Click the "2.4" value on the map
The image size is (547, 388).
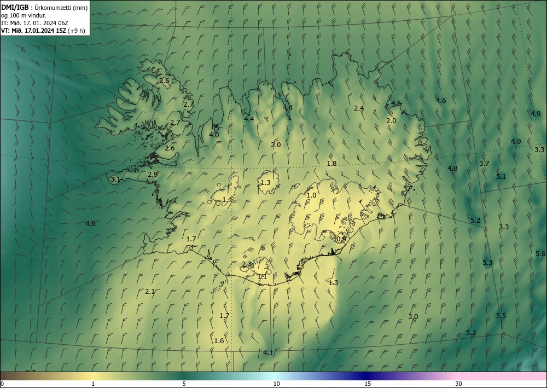[359, 108]
